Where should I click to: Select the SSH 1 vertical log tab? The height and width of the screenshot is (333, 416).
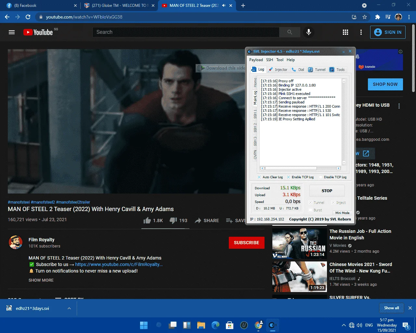click(x=255, y=114)
